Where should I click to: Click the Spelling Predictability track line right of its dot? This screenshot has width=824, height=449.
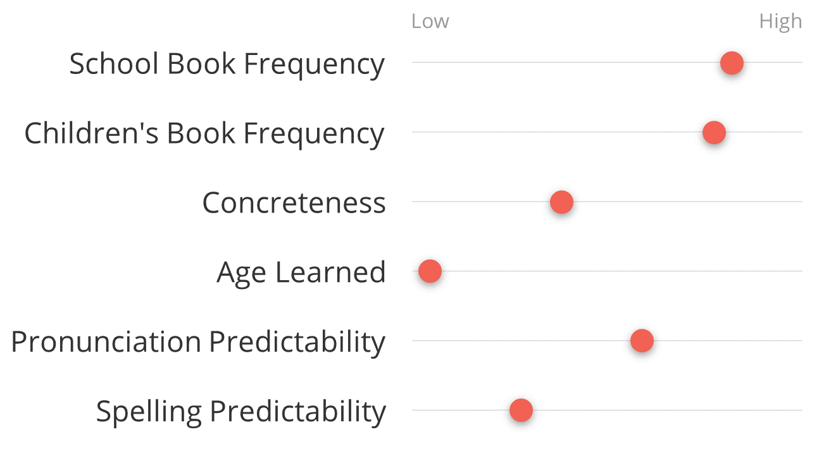click(x=667, y=410)
